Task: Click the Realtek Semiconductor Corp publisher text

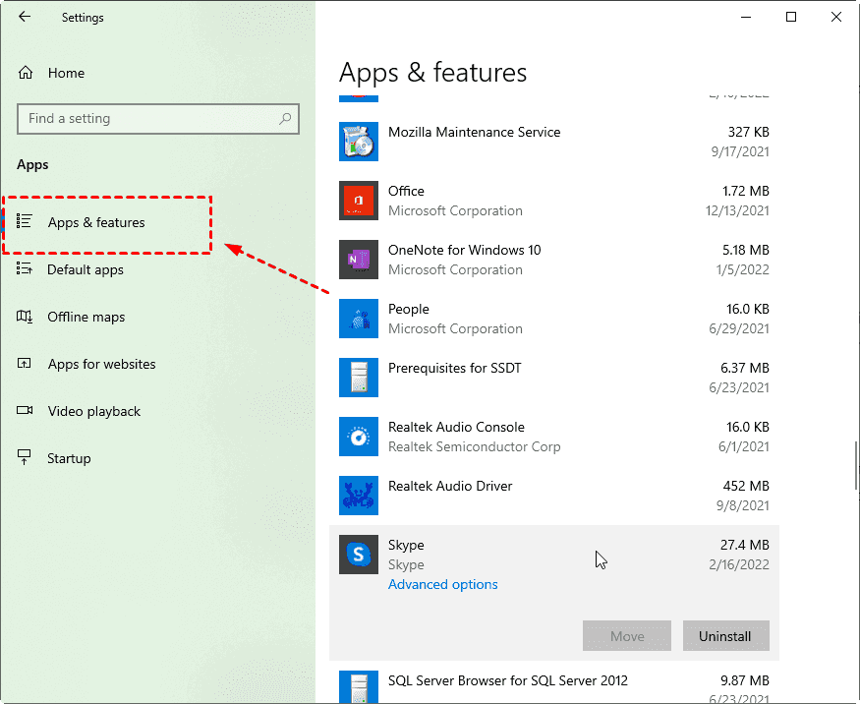Action: pos(475,446)
